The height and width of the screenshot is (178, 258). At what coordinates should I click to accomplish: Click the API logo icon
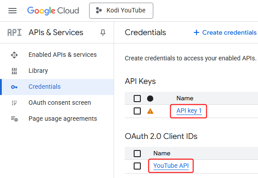[14, 32]
